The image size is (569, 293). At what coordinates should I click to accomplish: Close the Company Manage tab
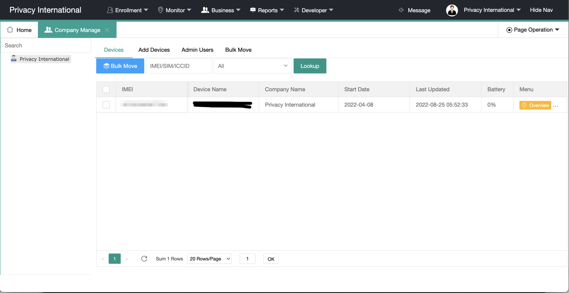[107, 30]
